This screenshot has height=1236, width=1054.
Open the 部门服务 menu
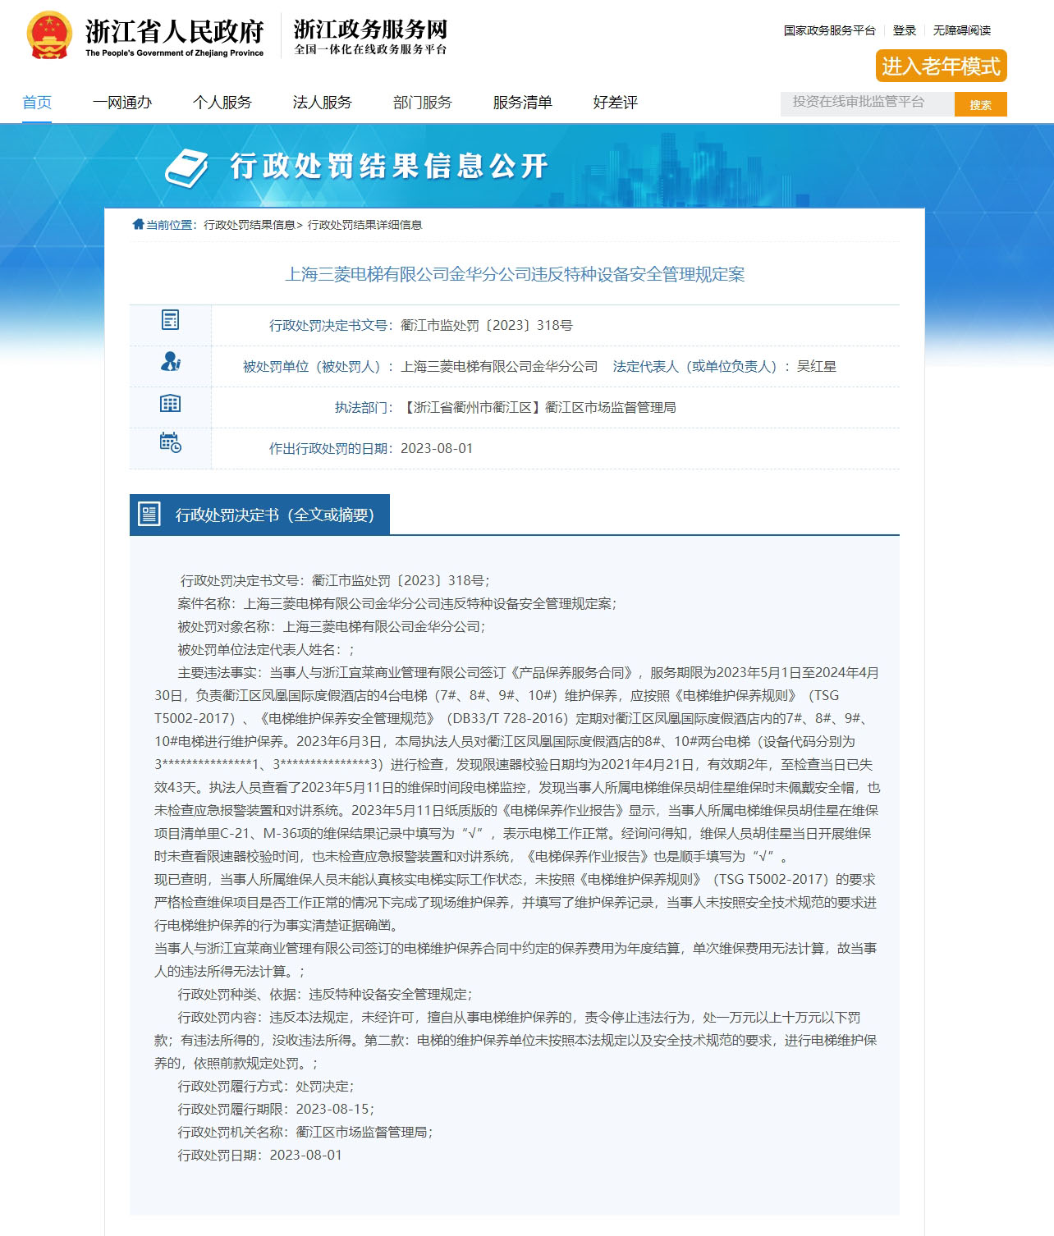(423, 103)
